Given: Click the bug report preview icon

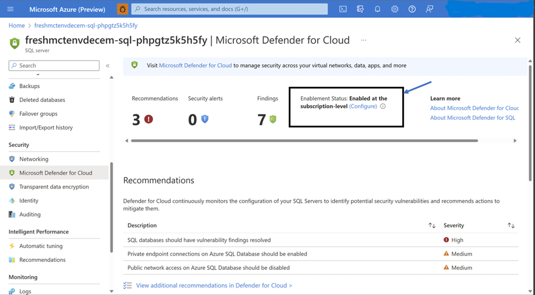Looking at the screenshot, I should click(x=123, y=9).
